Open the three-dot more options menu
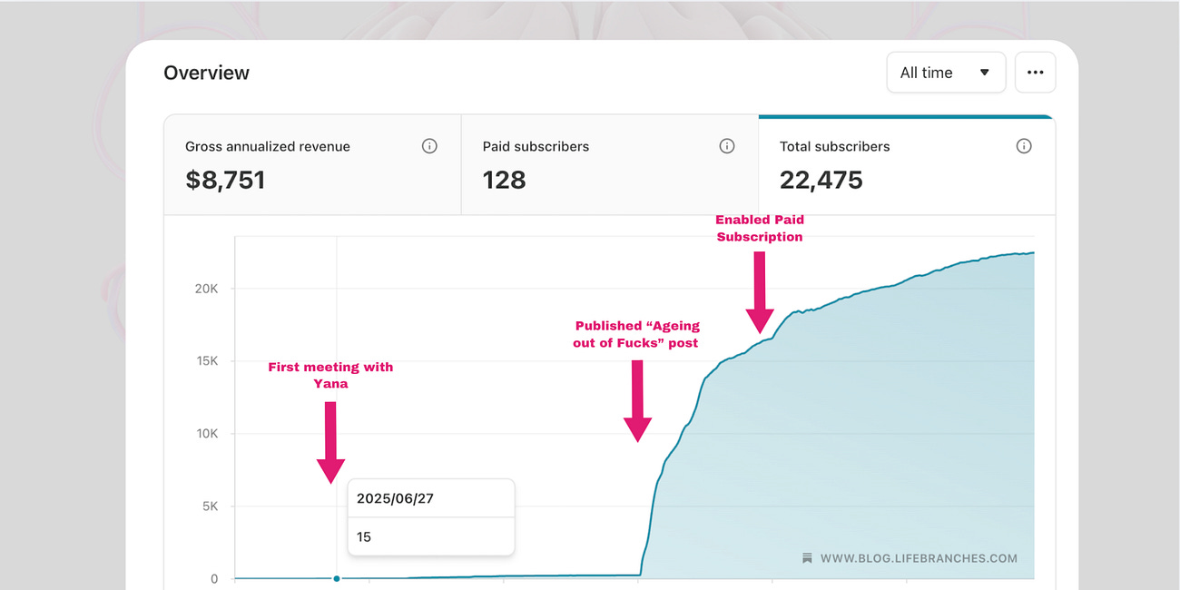This screenshot has width=1180, height=590. click(x=1035, y=73)
